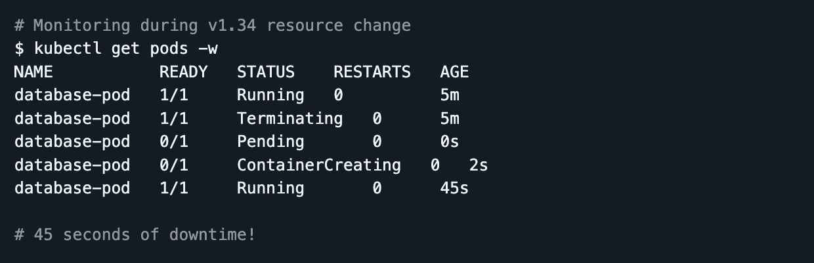
Task: Click the READY column header
Action: 183,72
